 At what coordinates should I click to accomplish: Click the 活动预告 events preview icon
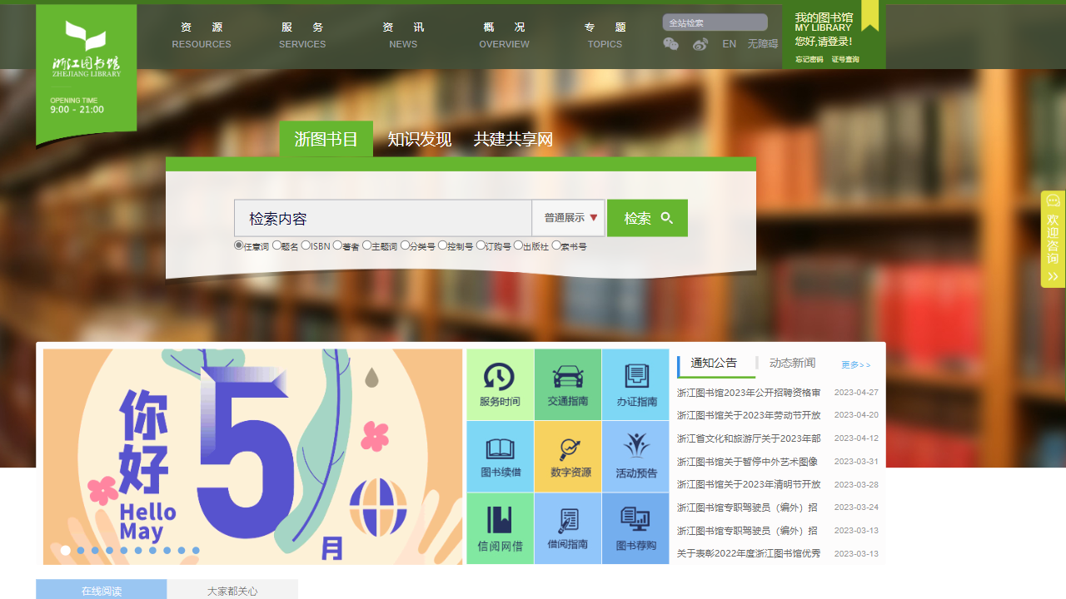tap(635, 456)
